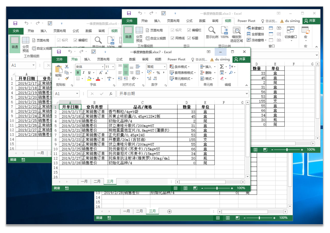
Task: Click the zoom slider in the xlsx:7 status bar
Action: click(x=217, y=188)
